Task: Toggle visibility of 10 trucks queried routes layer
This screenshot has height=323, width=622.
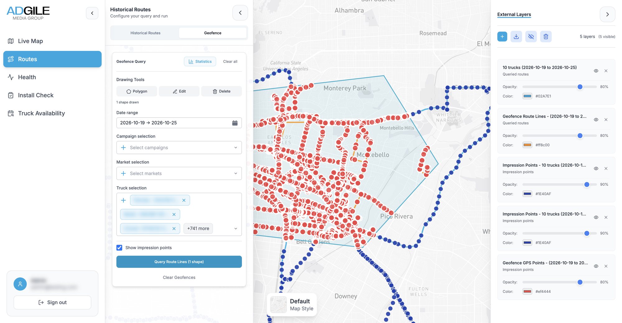Action: (x=596, y=71)
